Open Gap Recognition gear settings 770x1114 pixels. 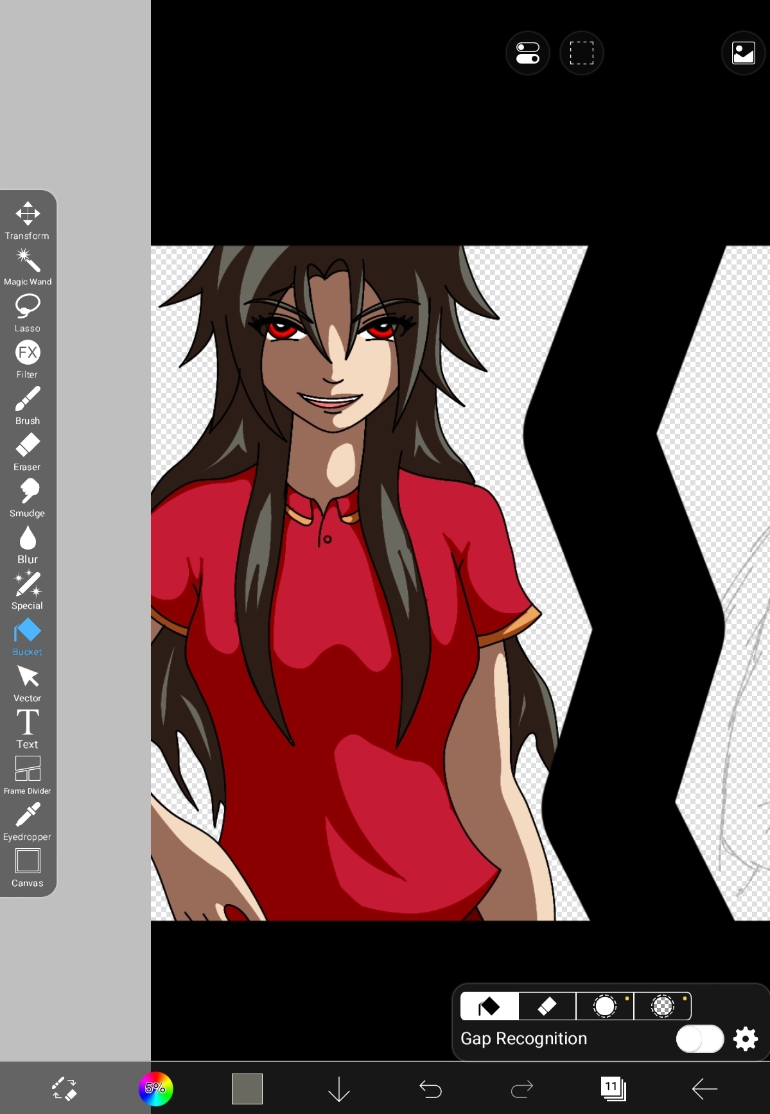coord(746,1038)
